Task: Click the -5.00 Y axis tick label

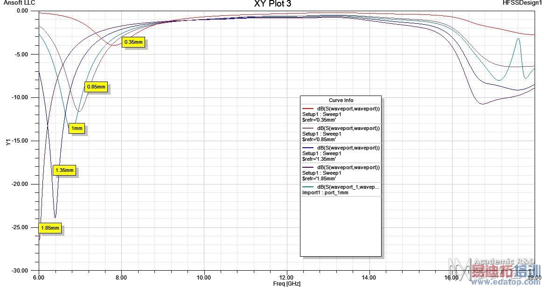Action: tap(21, 55)
